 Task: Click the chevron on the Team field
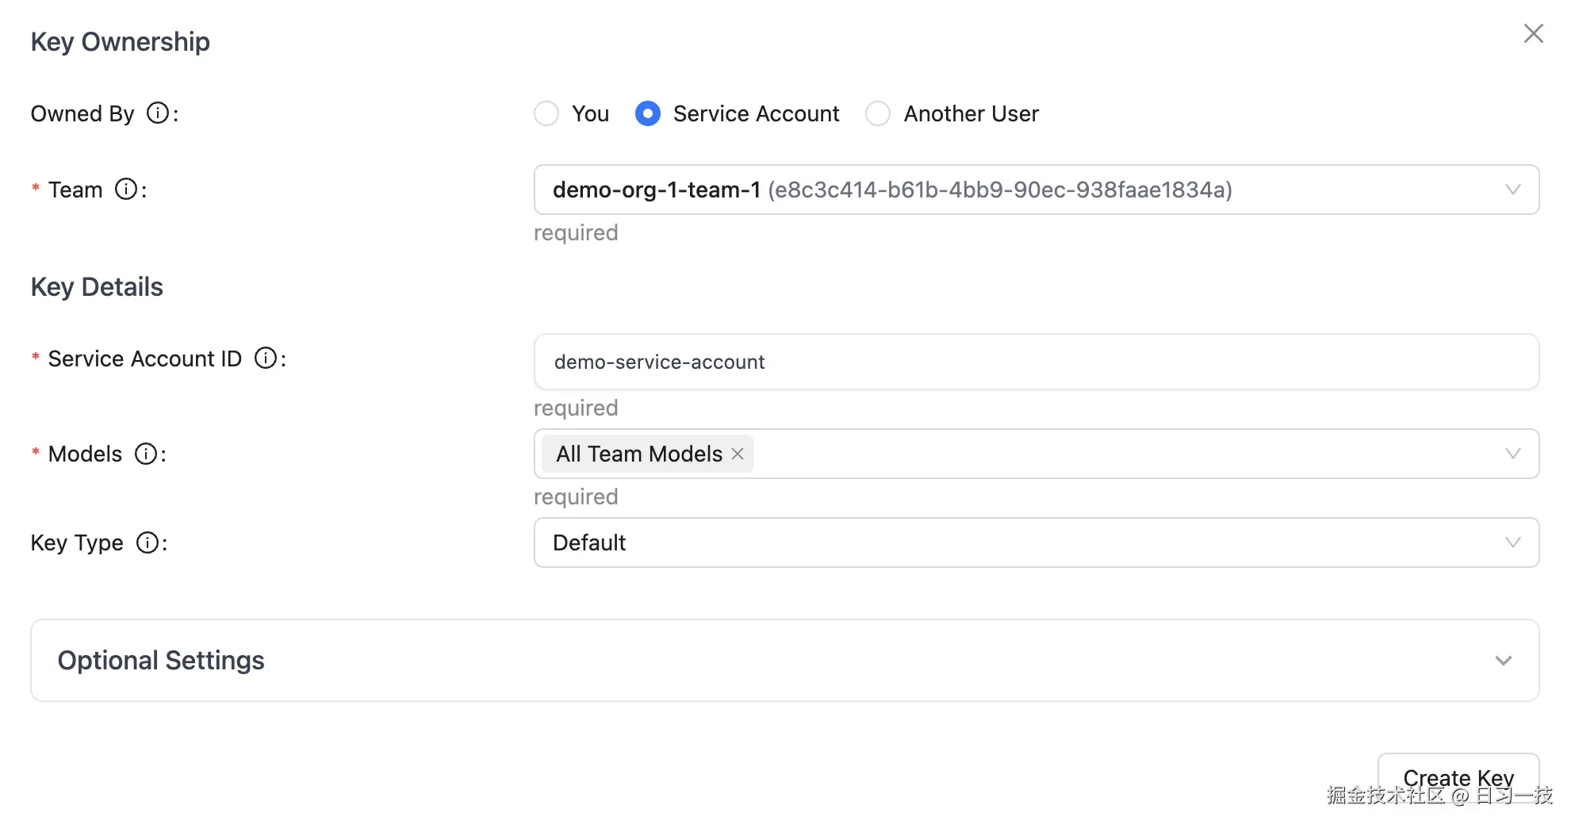click(1512, 190)
